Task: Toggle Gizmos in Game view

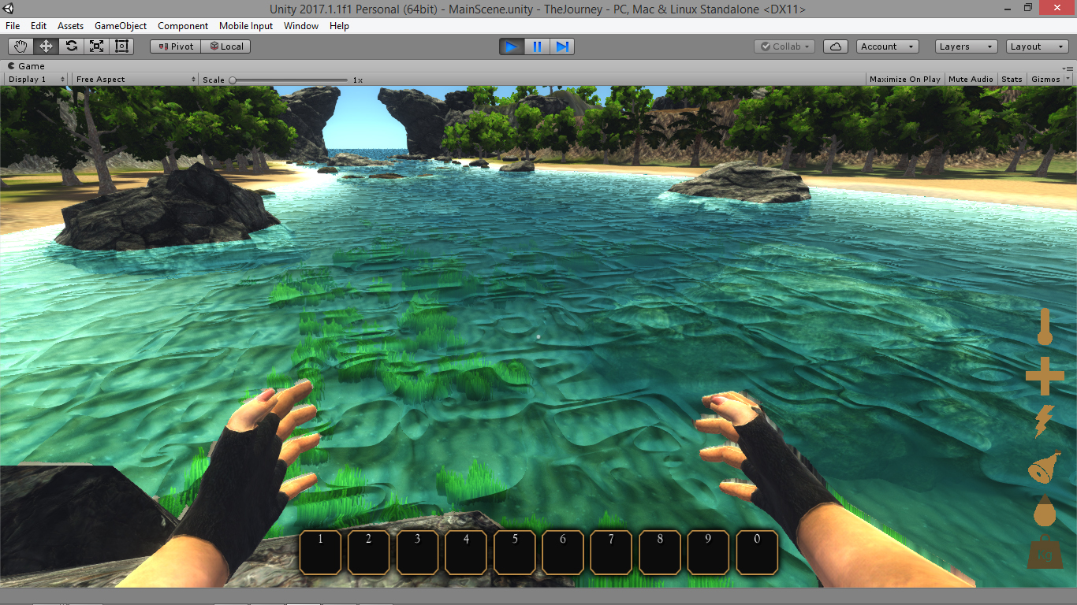Action: pos(1045,79)
